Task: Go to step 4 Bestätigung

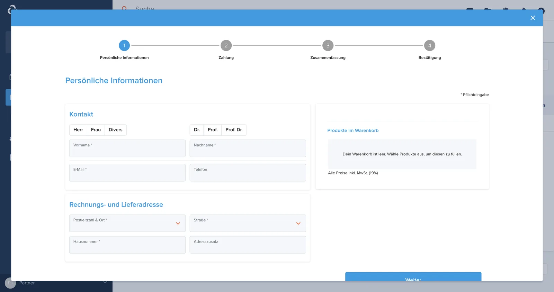Action: [430, 45]
